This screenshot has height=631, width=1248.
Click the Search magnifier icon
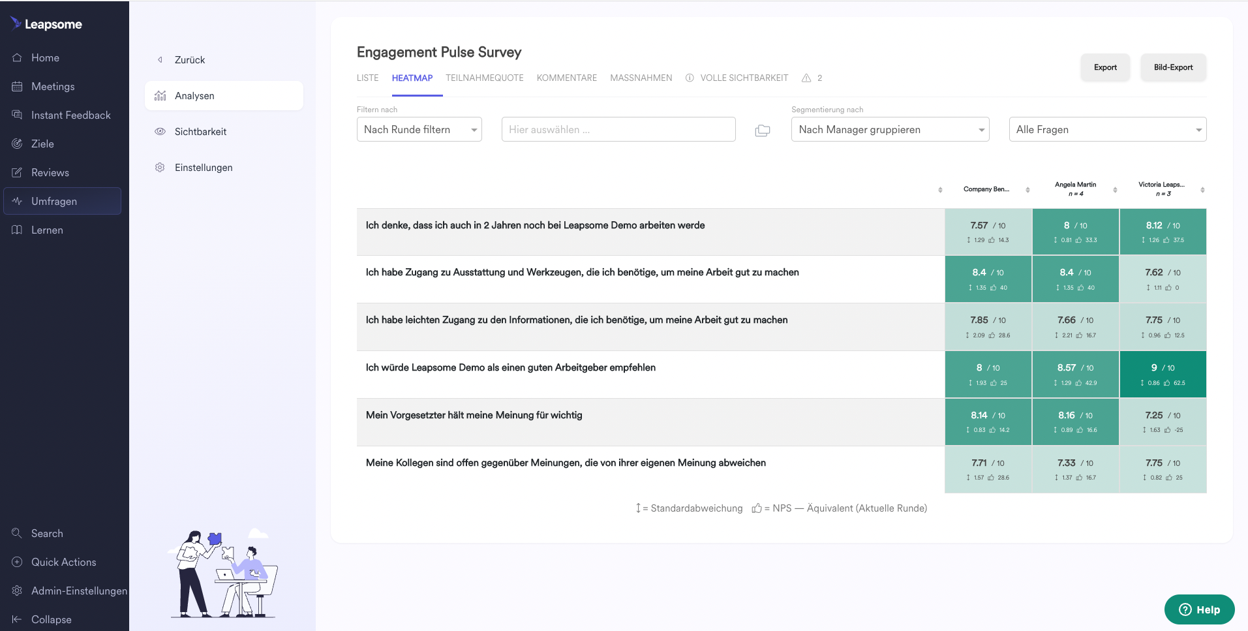coord(17,534)
